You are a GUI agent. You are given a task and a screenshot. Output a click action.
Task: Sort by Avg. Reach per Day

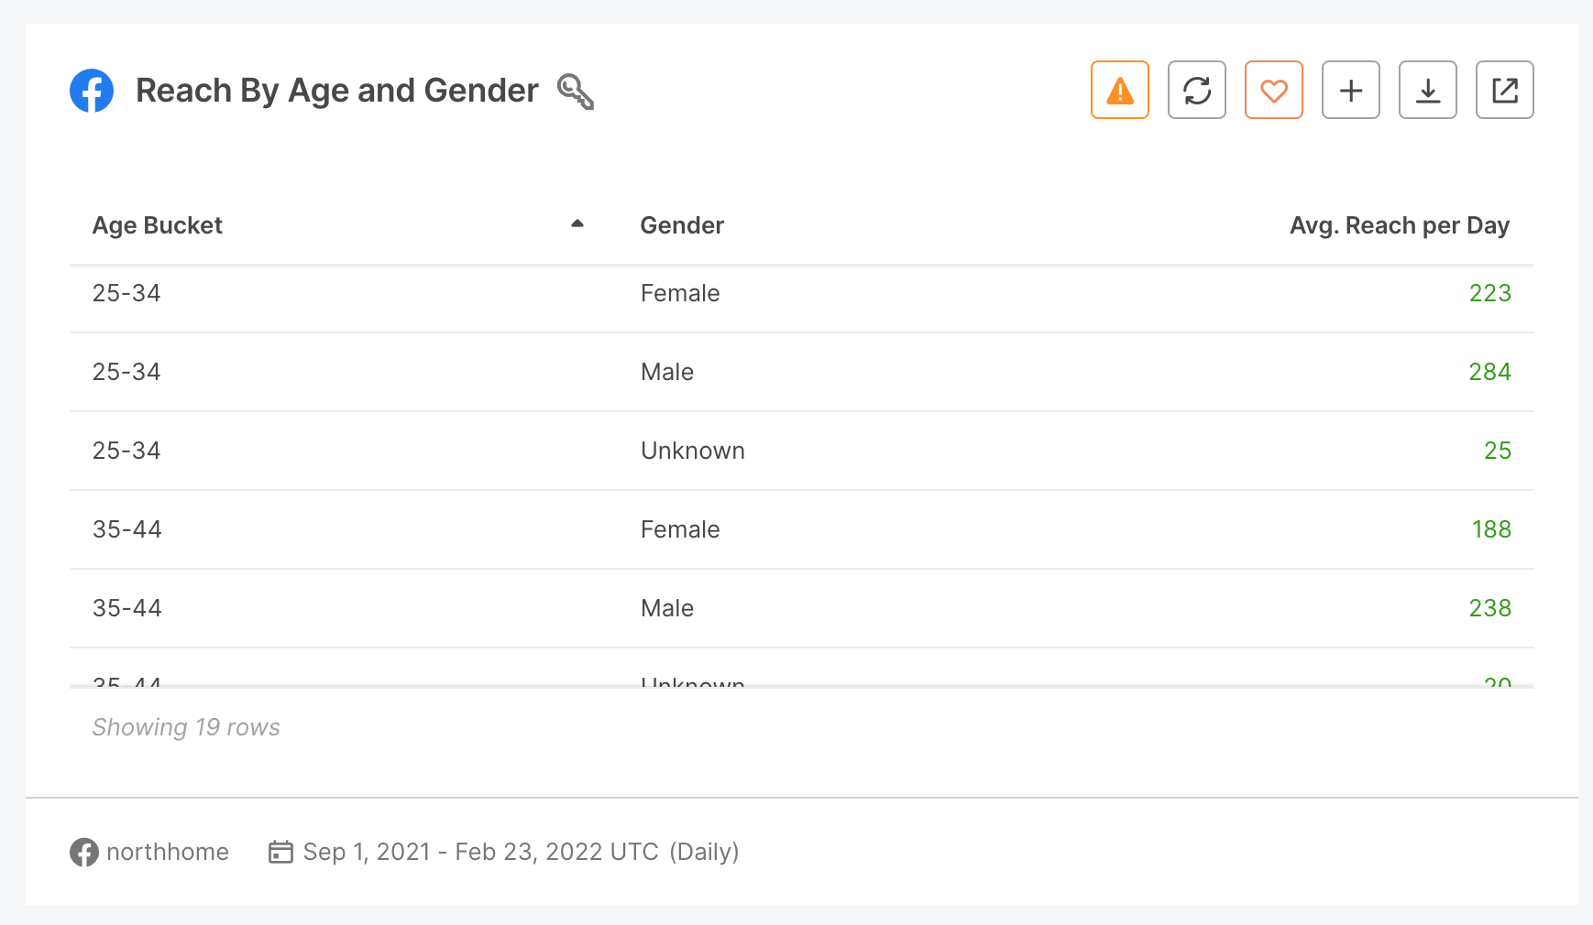(1399, 225)
